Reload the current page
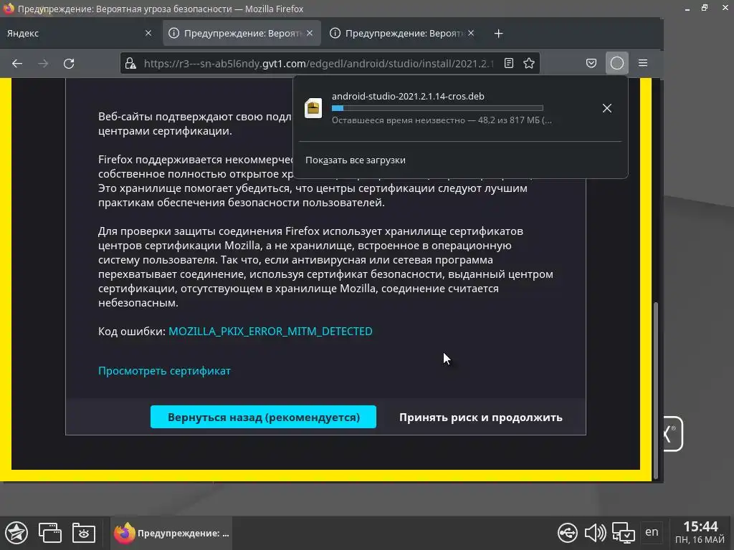 pos(69,63)
